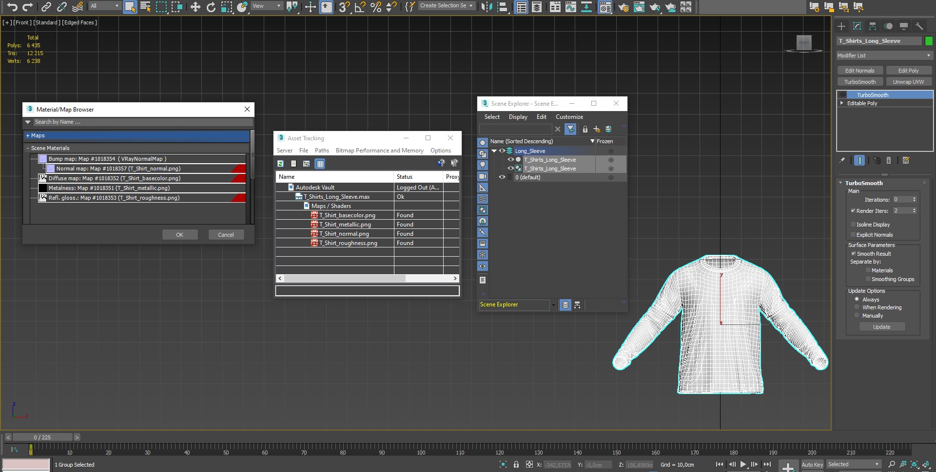Enable Explicit Normals checkbox
Viewport: 936px width, 472px height.
point(853,235)
